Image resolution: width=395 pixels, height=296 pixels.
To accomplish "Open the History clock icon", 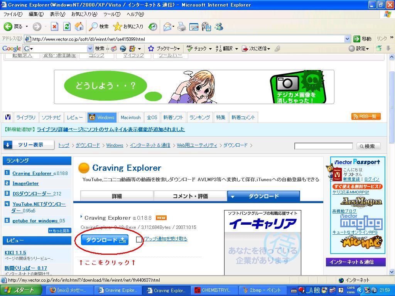I will click(153, 27).
